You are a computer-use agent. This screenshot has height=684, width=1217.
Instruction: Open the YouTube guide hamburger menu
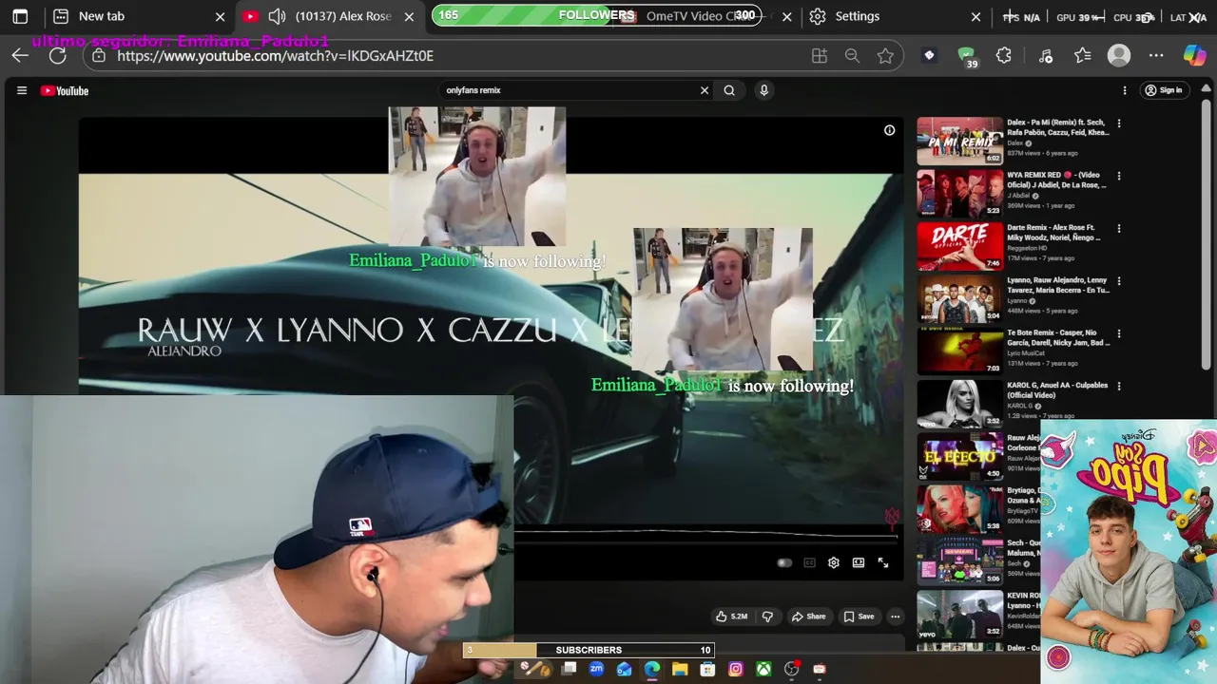(x=22, y=90)
